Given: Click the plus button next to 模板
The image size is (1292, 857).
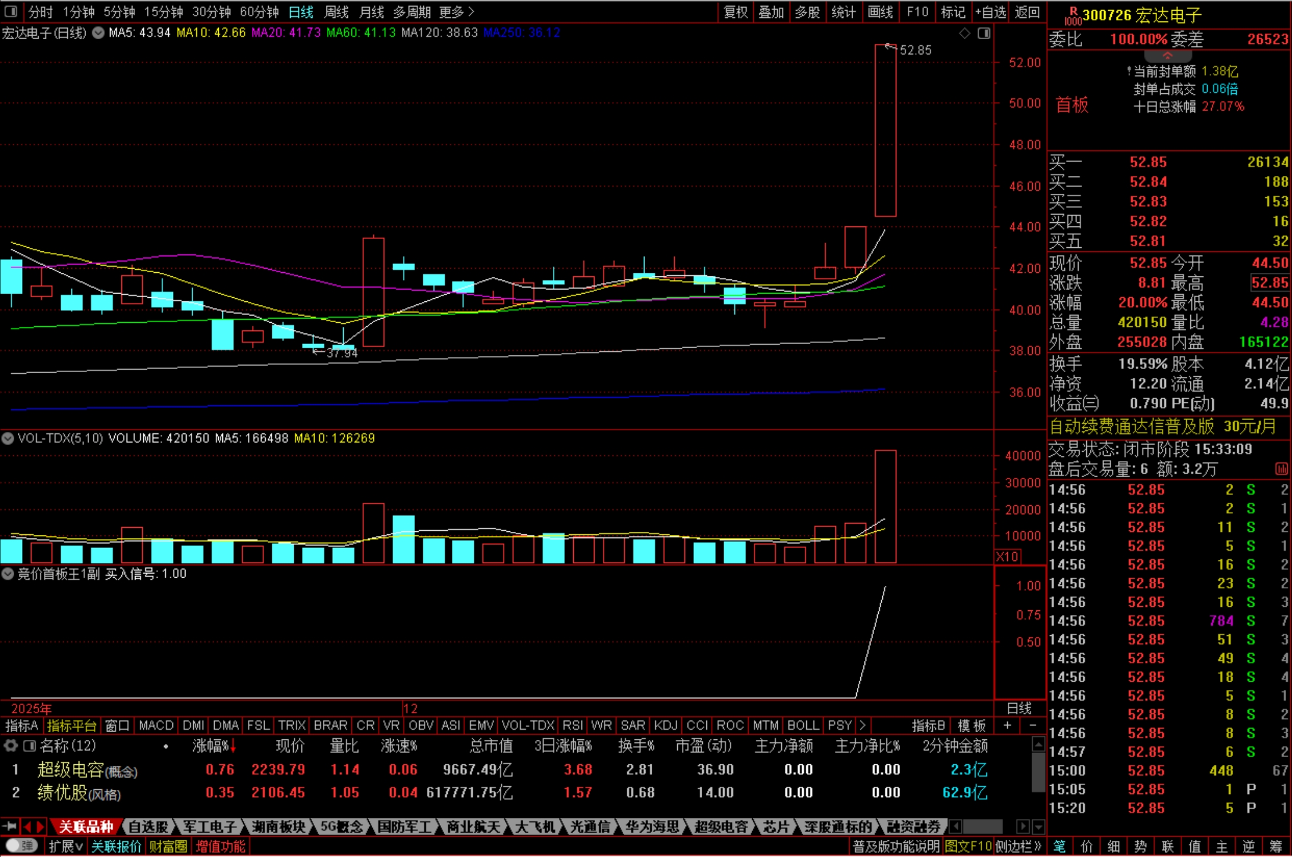Looking at the screenshot, I should pyautogui.click(x=1007, y=725).
